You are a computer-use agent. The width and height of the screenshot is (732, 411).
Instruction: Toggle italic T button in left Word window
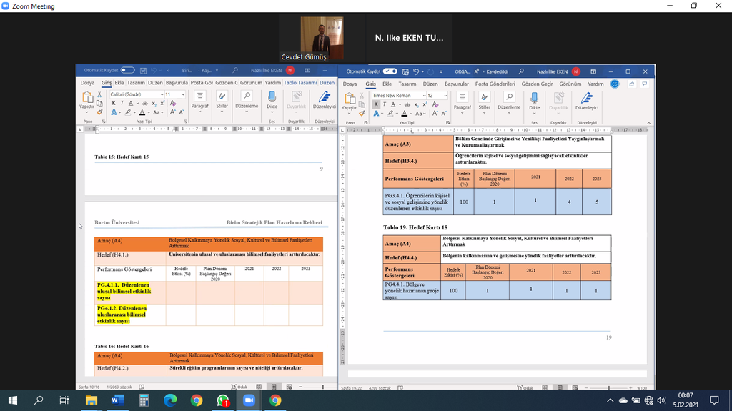pos(122,103)
